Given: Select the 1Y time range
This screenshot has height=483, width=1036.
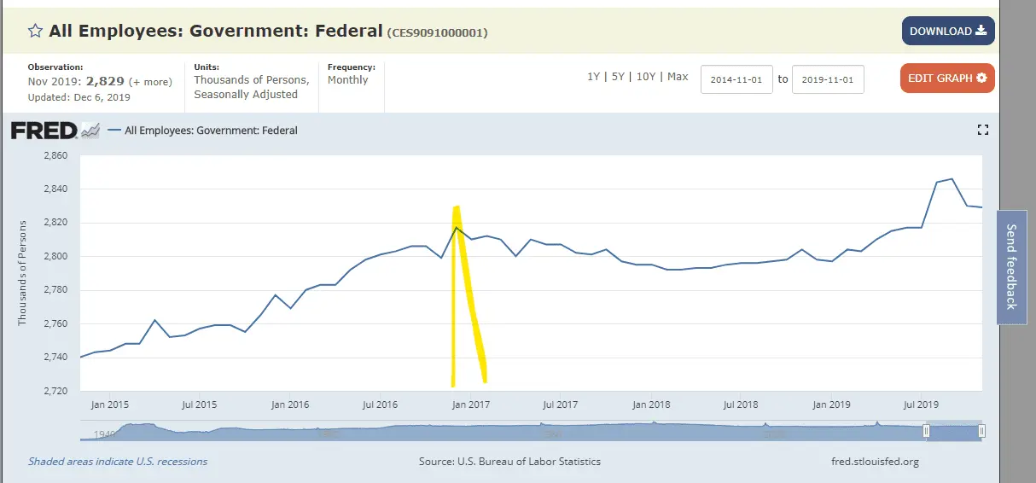Looking at the screenshot, I should click(x=593, y=77).
